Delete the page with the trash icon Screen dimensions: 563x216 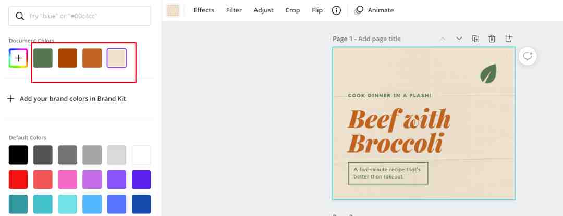coord(492,39)
